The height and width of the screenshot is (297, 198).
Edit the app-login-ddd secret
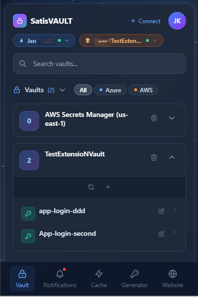tap(161, 211)
